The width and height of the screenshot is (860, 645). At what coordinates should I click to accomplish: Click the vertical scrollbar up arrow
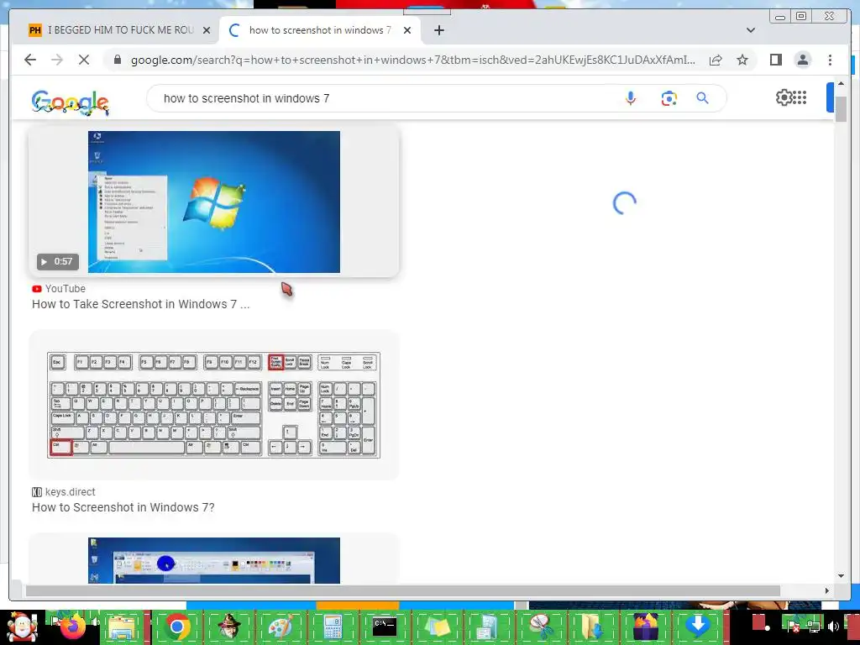[841, 83]
